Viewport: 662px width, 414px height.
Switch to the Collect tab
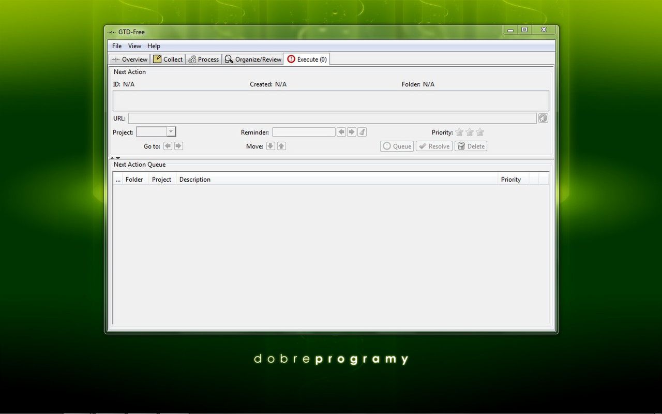coord(168,60)
